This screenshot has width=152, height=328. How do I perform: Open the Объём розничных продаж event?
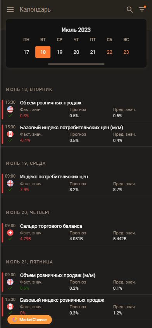click(x=76, y=109)
